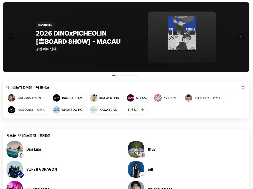Open SEVENTEEN tag on banner
This screenshot has height=189, width=253.
[x=45, y=25]
